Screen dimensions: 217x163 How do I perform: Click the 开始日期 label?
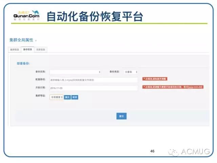coord(40,88)
